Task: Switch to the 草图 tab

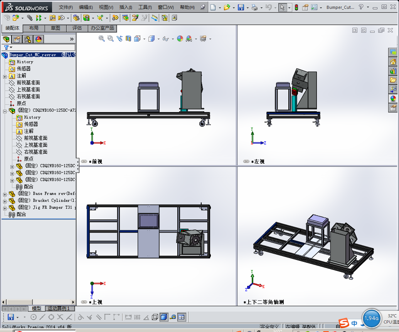Action: 56,28
